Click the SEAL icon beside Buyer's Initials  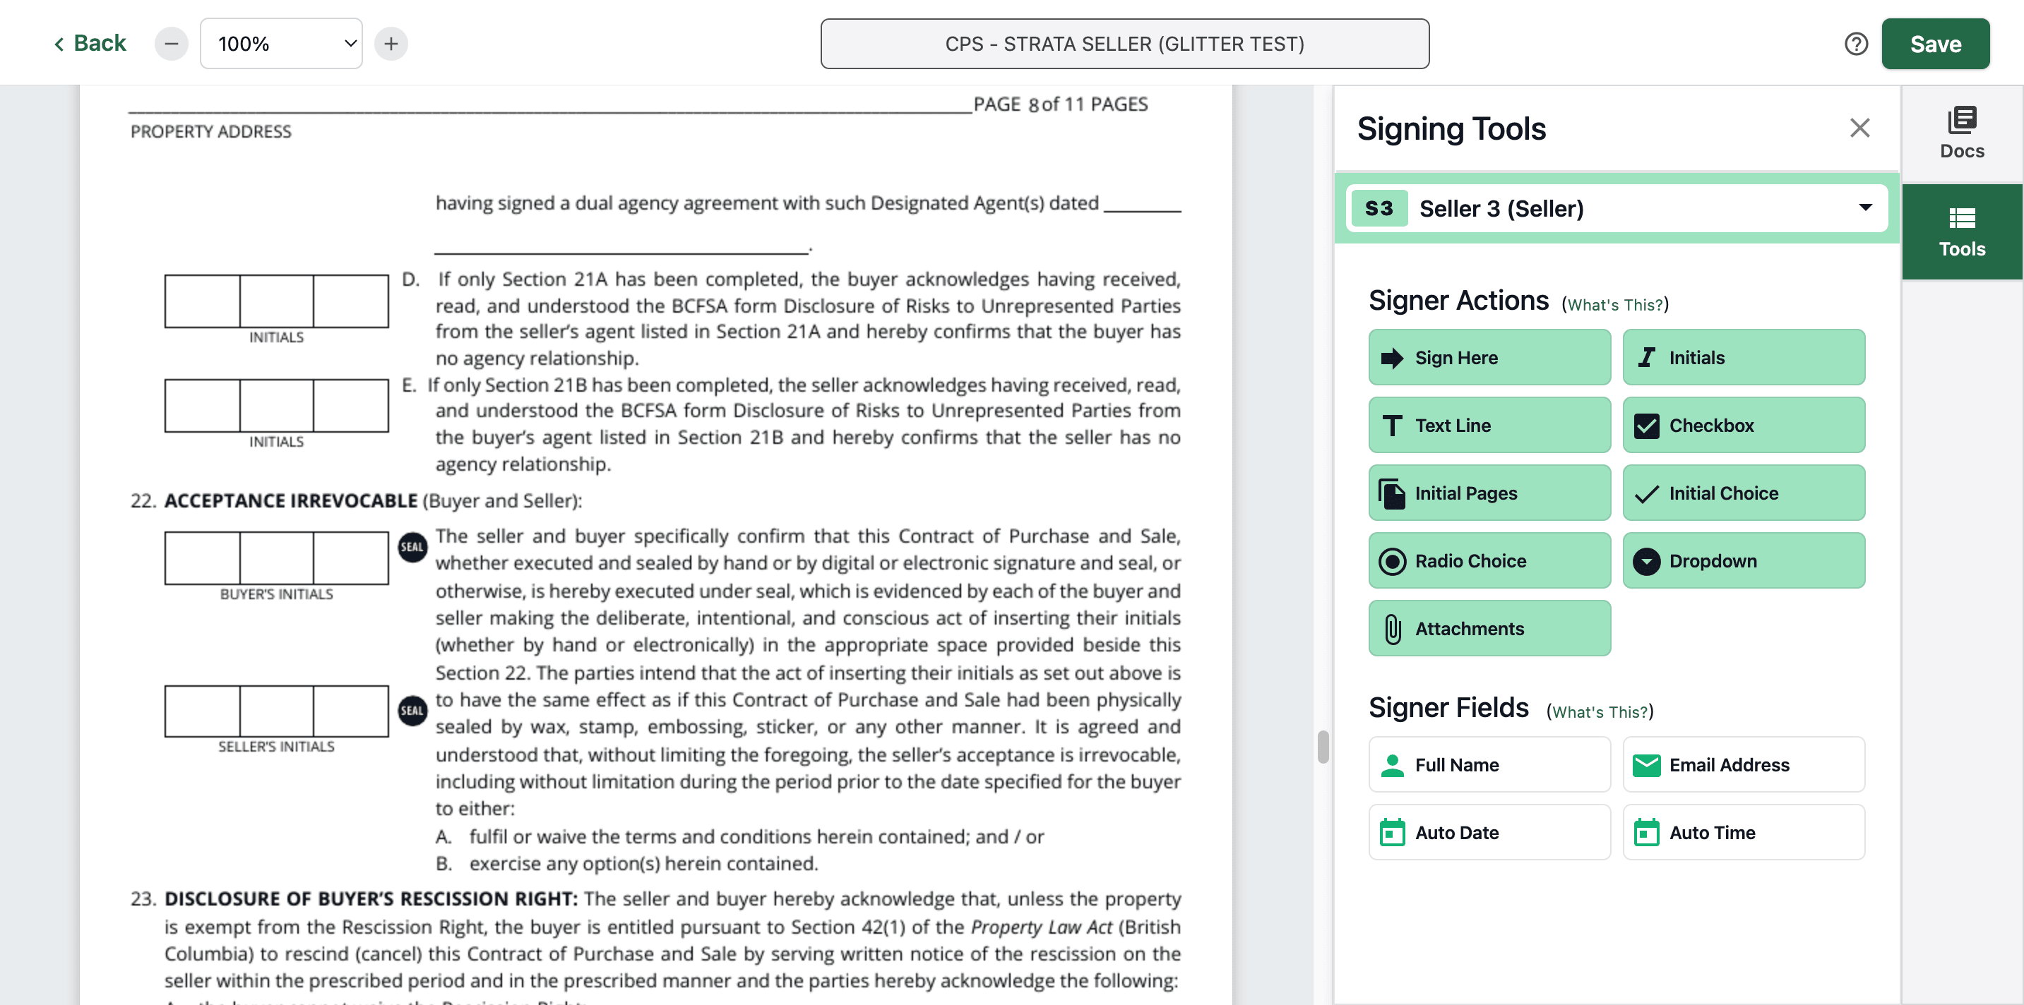(x=412, y=547)
